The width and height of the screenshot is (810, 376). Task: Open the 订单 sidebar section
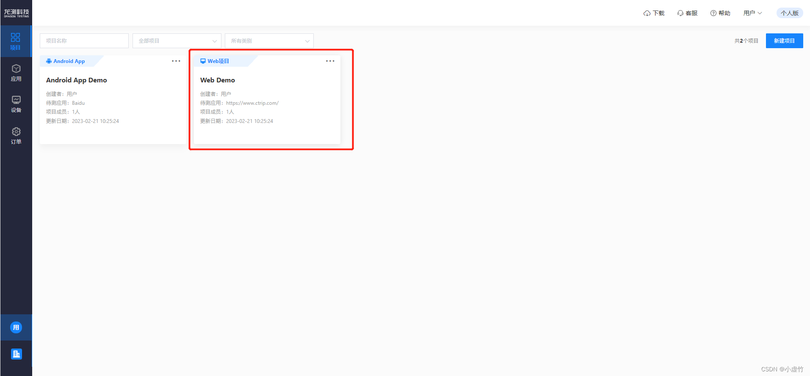(x=16, y=136)
